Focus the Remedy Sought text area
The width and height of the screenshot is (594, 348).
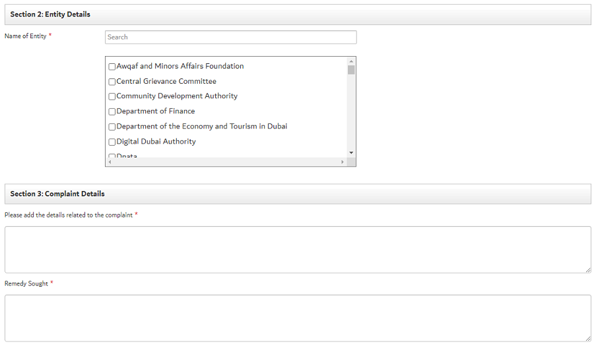[x=297, y=318]
